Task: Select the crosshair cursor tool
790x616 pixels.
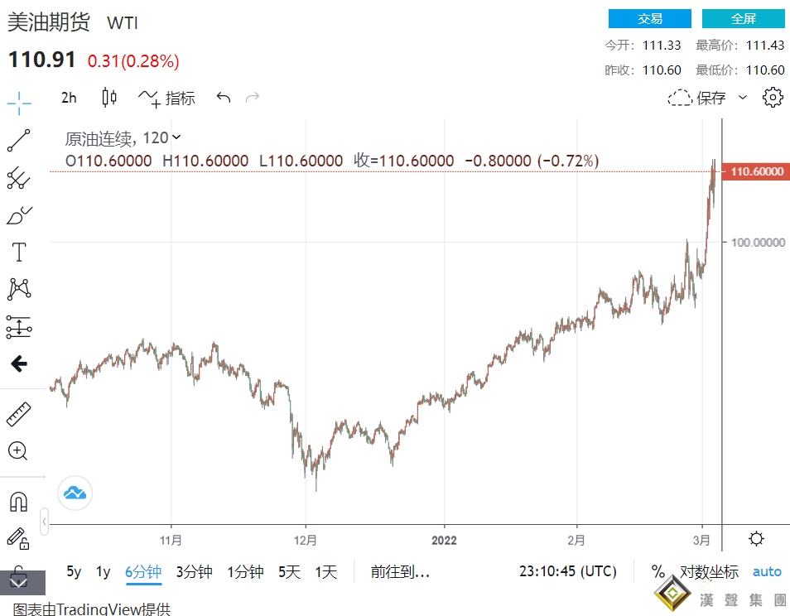Action: (x=19, y=103)
